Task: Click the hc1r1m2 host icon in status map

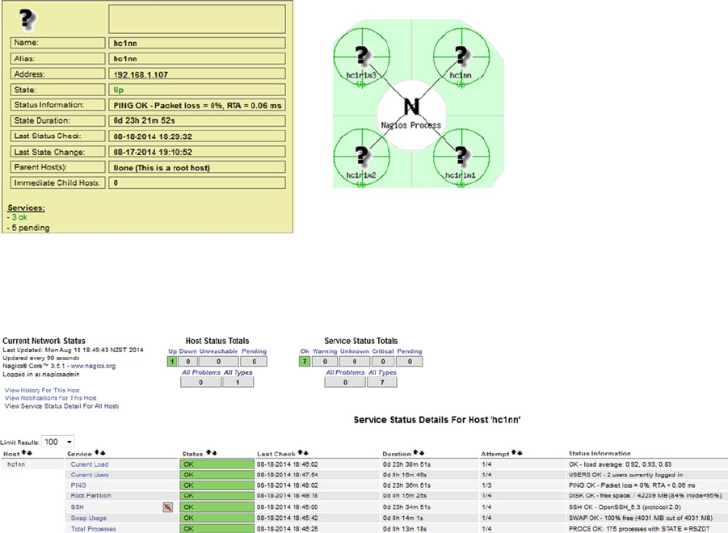Action: click(x=362, y=155)
